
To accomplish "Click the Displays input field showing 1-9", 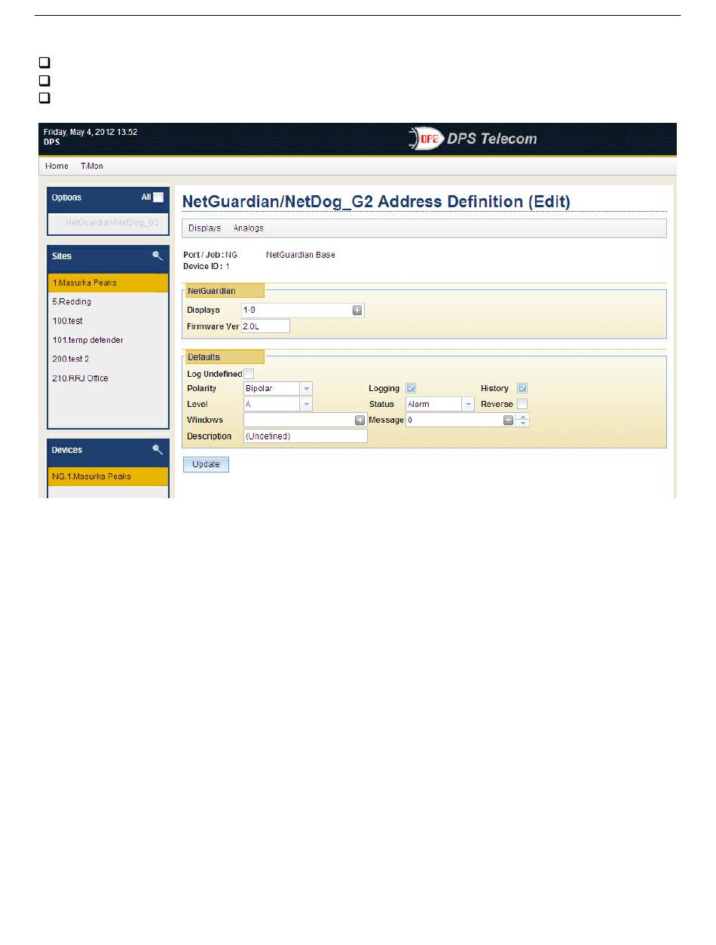I will (x=303, y=310).
